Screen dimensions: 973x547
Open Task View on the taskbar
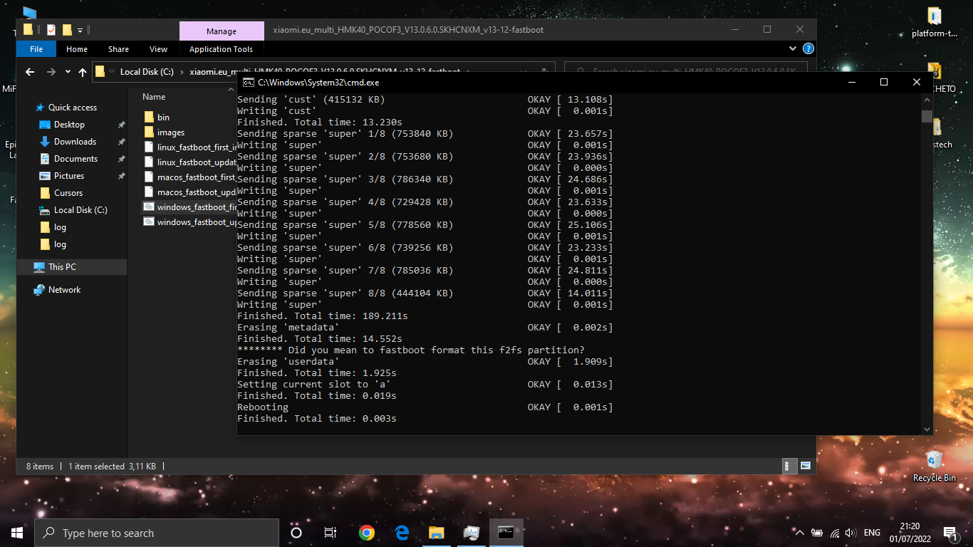(x=331, y=533)
